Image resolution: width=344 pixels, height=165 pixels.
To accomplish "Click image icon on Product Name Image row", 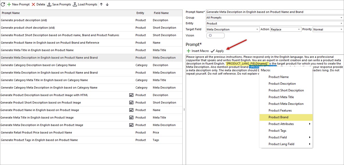I will tap(131, 110).
